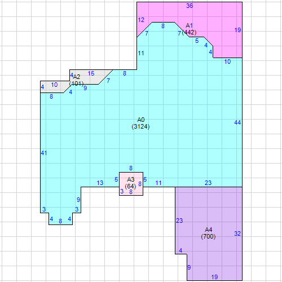Click the 8 dimension above the A3 box

(x=131, y=168)
